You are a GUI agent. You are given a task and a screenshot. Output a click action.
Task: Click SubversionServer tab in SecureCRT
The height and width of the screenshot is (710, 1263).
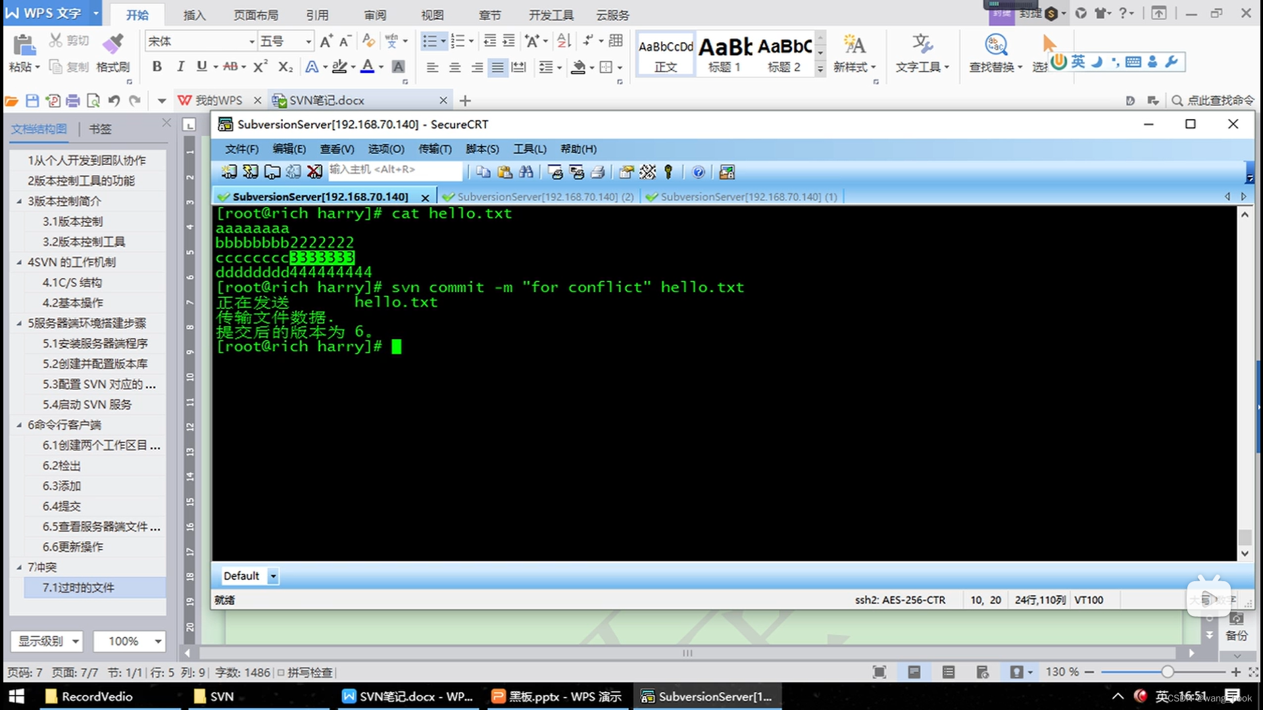click(321, 197)
